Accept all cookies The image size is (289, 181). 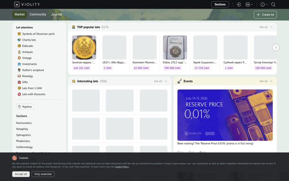coord(21,174)
